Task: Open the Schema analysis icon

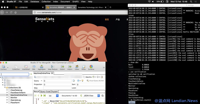Action: [x=91, y=67]
